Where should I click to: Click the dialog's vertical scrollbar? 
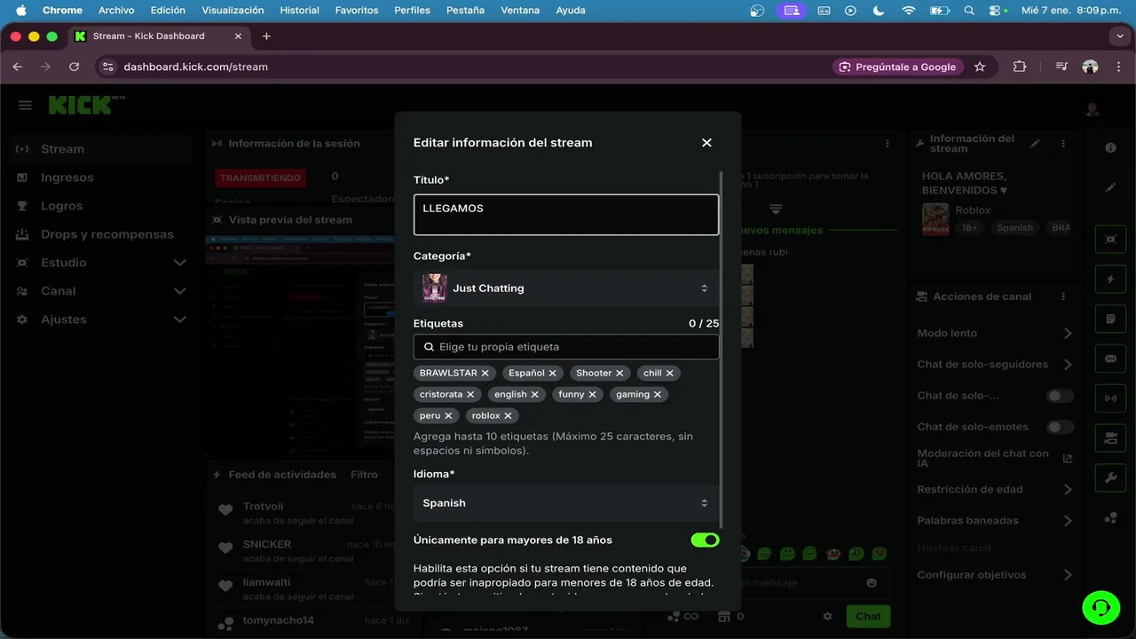coord(722,351)
